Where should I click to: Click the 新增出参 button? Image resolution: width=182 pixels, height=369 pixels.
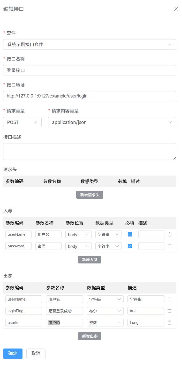point(90,336)
